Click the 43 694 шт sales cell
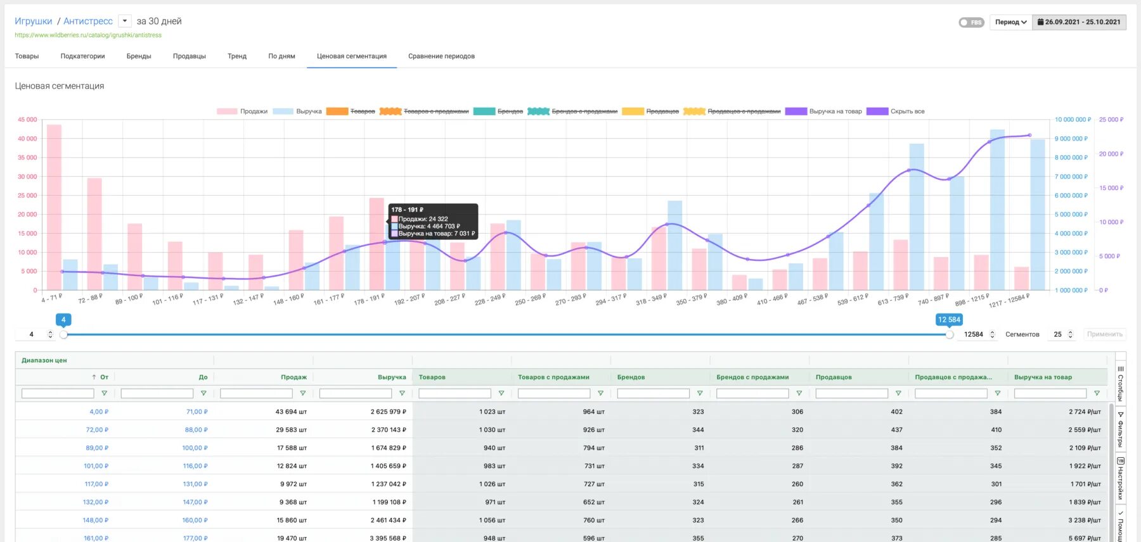 tap(291, 412)
